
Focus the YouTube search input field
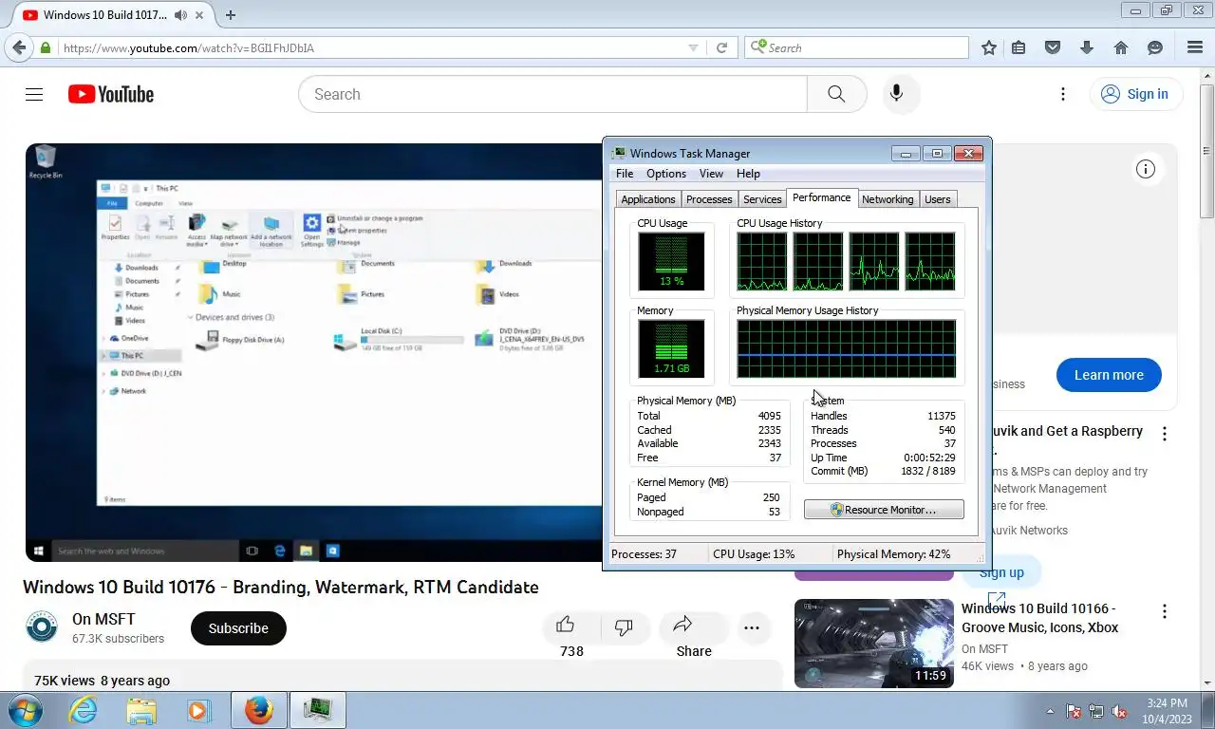point(552,94)
